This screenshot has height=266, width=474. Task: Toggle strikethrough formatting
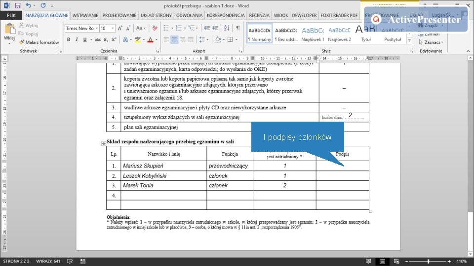point(97,39)
